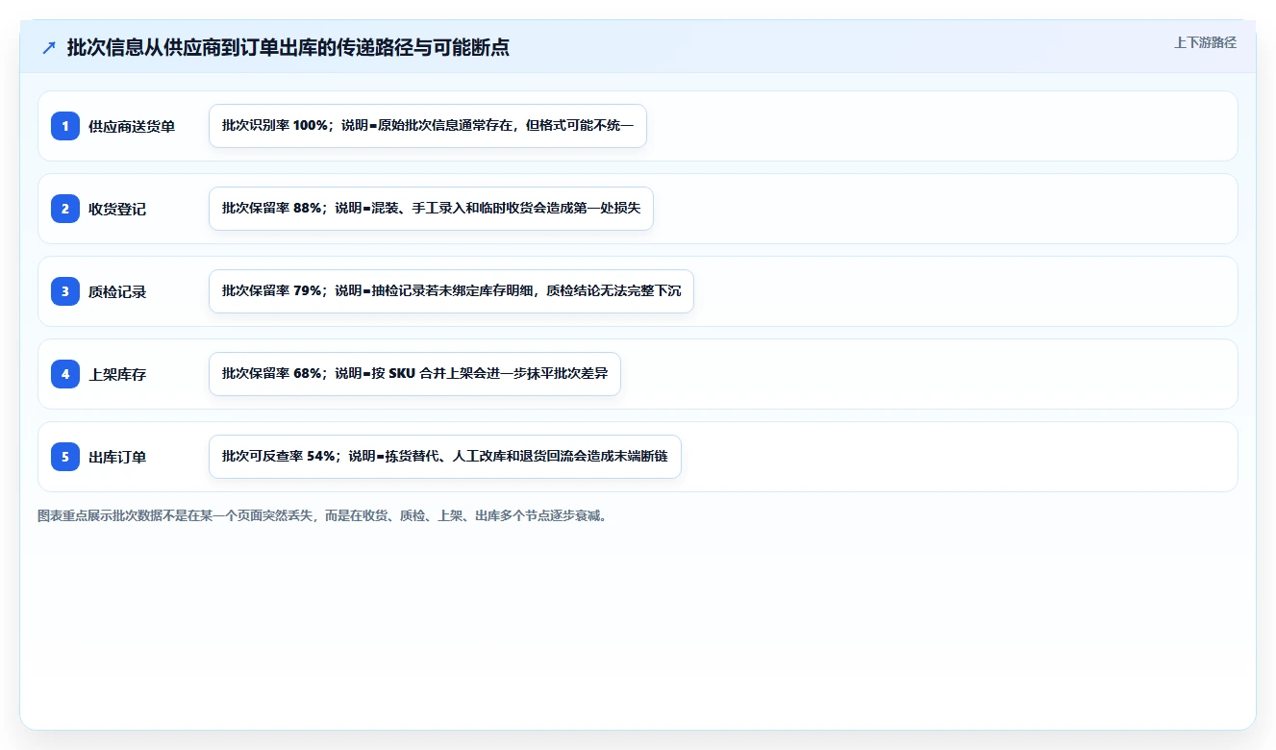This screenshot has width=1276, height=750.
Task: Select the 上架库存 step label
Action: (117, 374)
